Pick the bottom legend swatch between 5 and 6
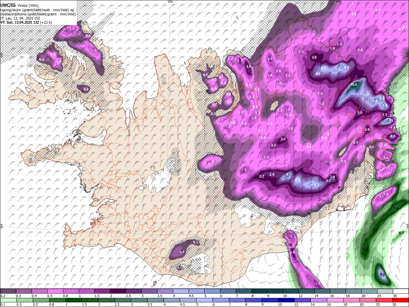Viewport: 409px width, 307px height. (204, 300)
